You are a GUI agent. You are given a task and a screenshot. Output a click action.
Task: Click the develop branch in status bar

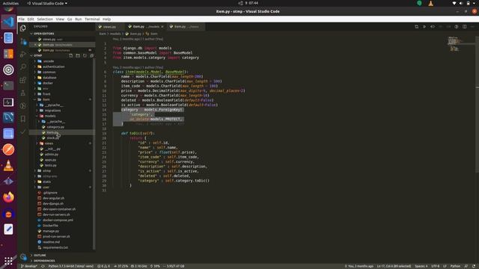[29, 266]
